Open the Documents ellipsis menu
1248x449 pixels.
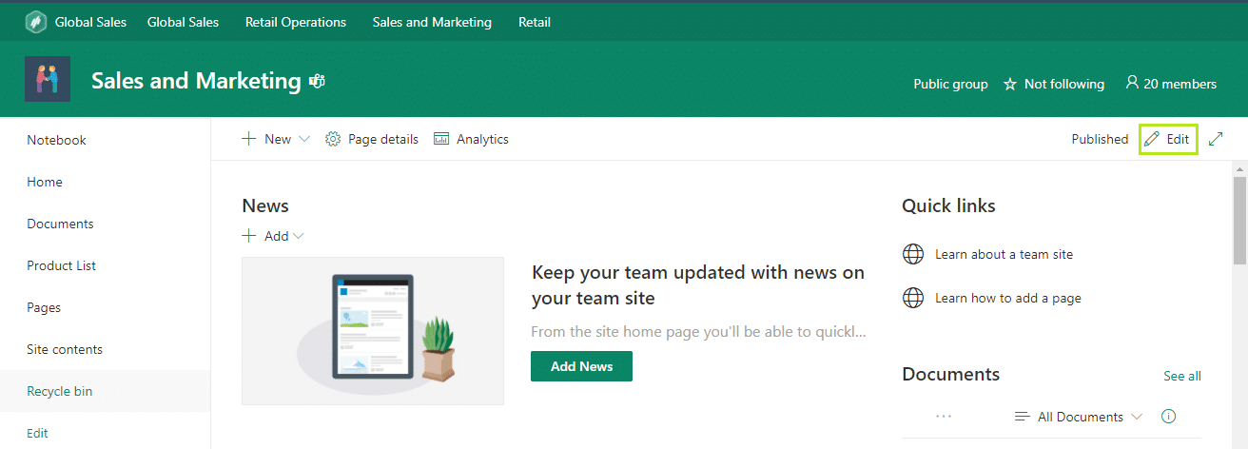[x=944, y=417]
